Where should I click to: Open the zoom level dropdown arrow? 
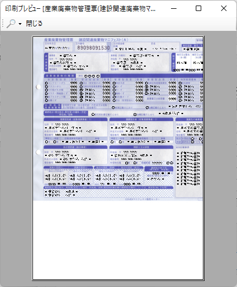[x=20, y=24]
